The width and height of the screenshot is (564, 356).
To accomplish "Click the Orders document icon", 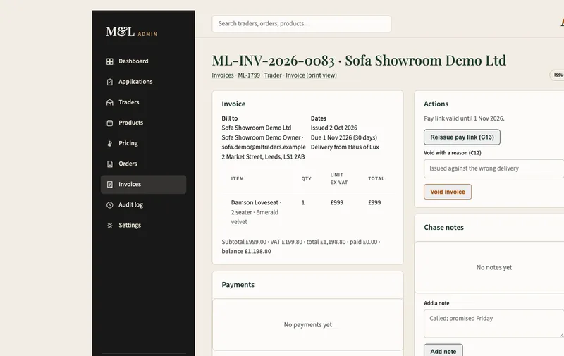I will click(x=110, y=164).
